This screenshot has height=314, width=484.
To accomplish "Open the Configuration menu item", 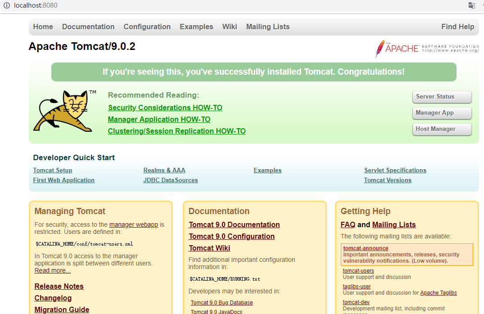I will pos(147,27).
